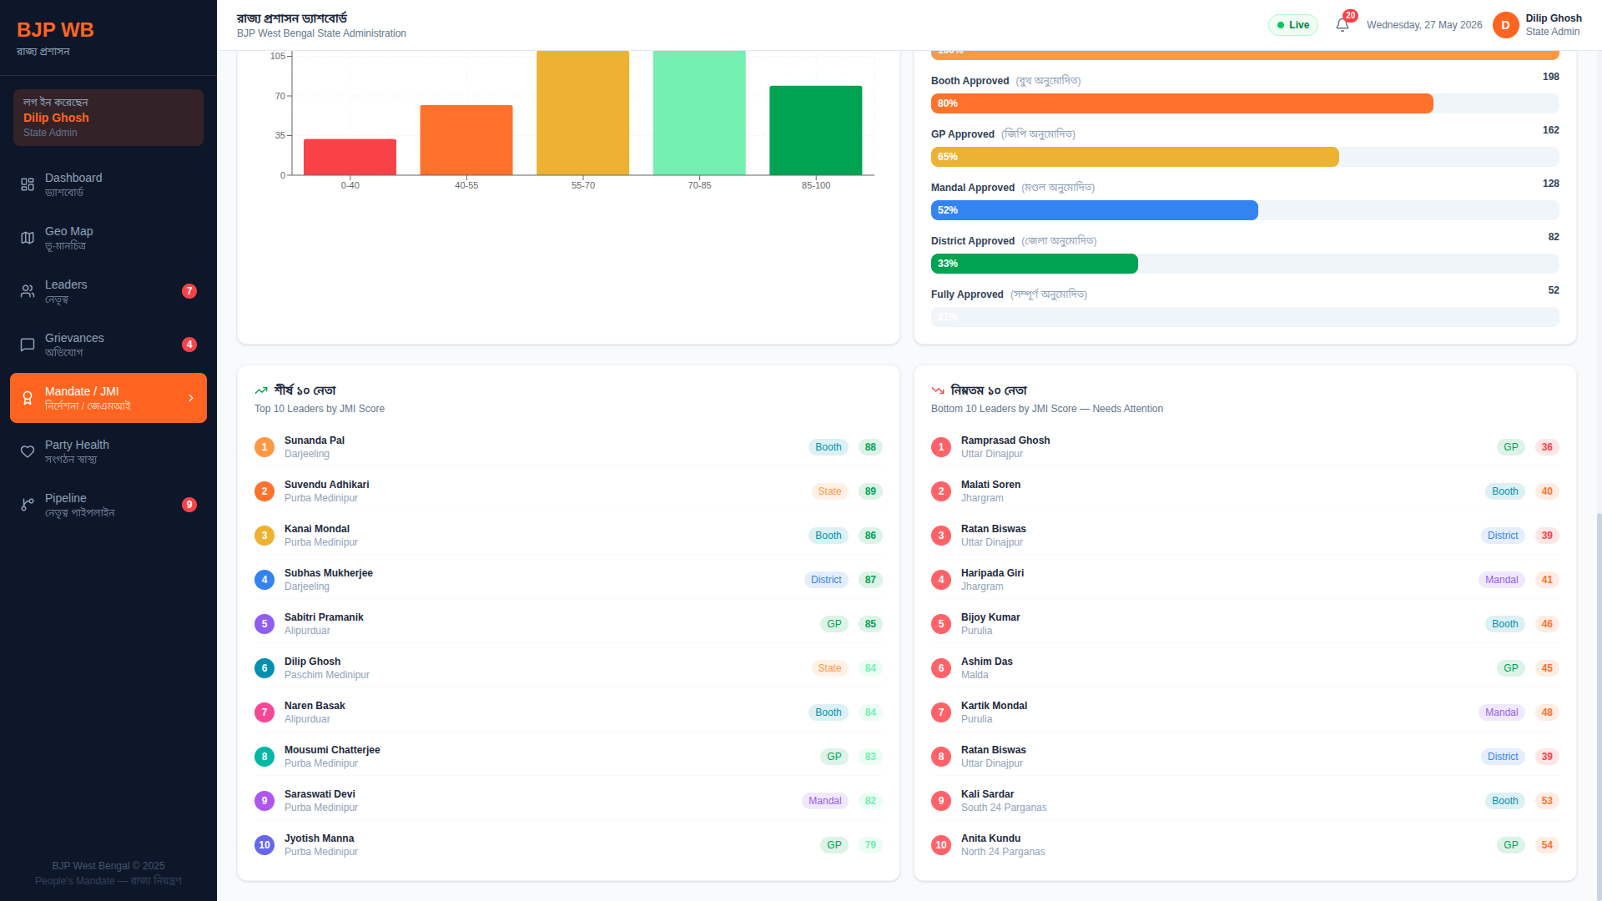
Task: Click the Leaders people icon
Action: pos(28,291)
